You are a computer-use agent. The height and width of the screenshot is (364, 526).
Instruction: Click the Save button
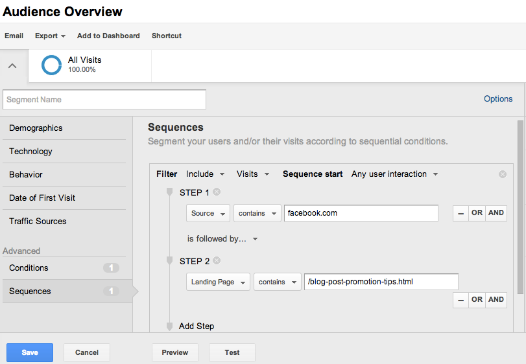pyautogui.click(x=30, y=352)
